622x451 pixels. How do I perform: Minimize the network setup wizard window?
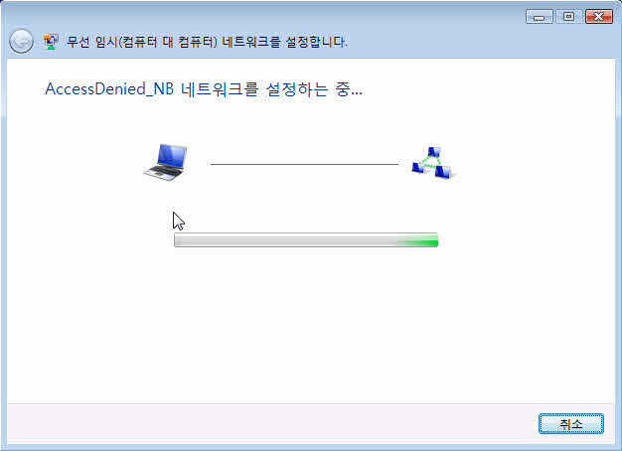click(540, 17)
